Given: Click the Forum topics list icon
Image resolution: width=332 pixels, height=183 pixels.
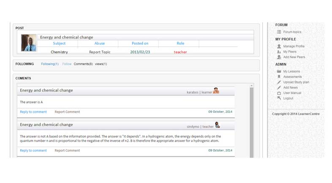Looking at the screenshot, I should pos(279,32).
